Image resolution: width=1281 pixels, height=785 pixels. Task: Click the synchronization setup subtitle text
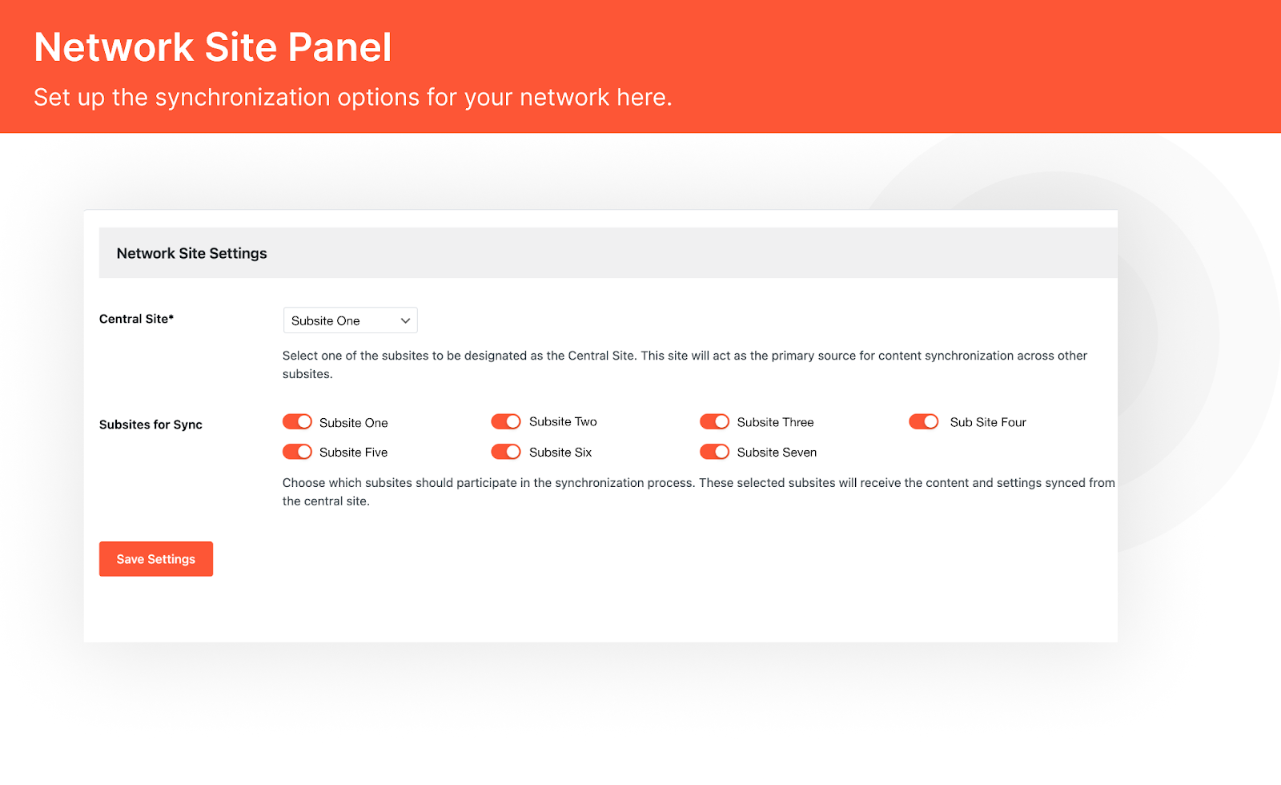coord(352,97)
